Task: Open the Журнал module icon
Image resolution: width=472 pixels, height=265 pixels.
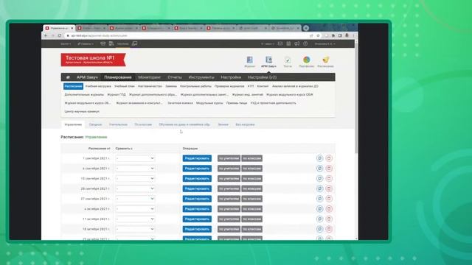Action: [249, 62]
